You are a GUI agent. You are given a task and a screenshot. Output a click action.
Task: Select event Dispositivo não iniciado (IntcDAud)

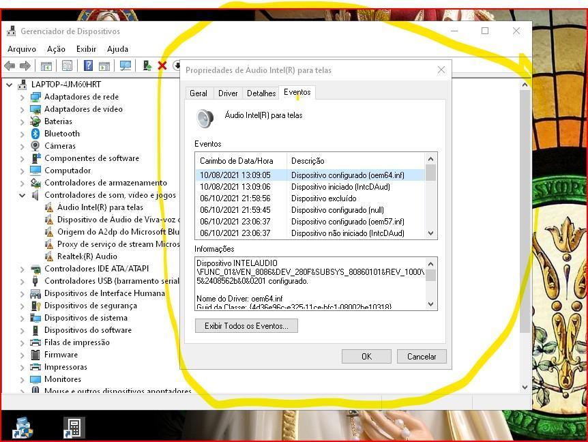(310, 233)
